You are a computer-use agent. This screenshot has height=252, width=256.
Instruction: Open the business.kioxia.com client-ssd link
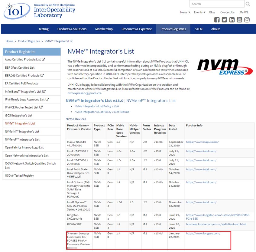pos(216,224)
